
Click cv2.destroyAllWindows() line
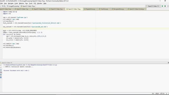pos(12,47)
